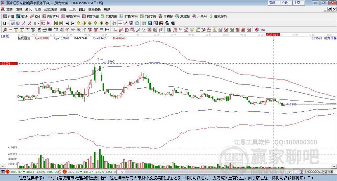Step chart left with black left arrow

pyautogui.click(x=67, y=23)
